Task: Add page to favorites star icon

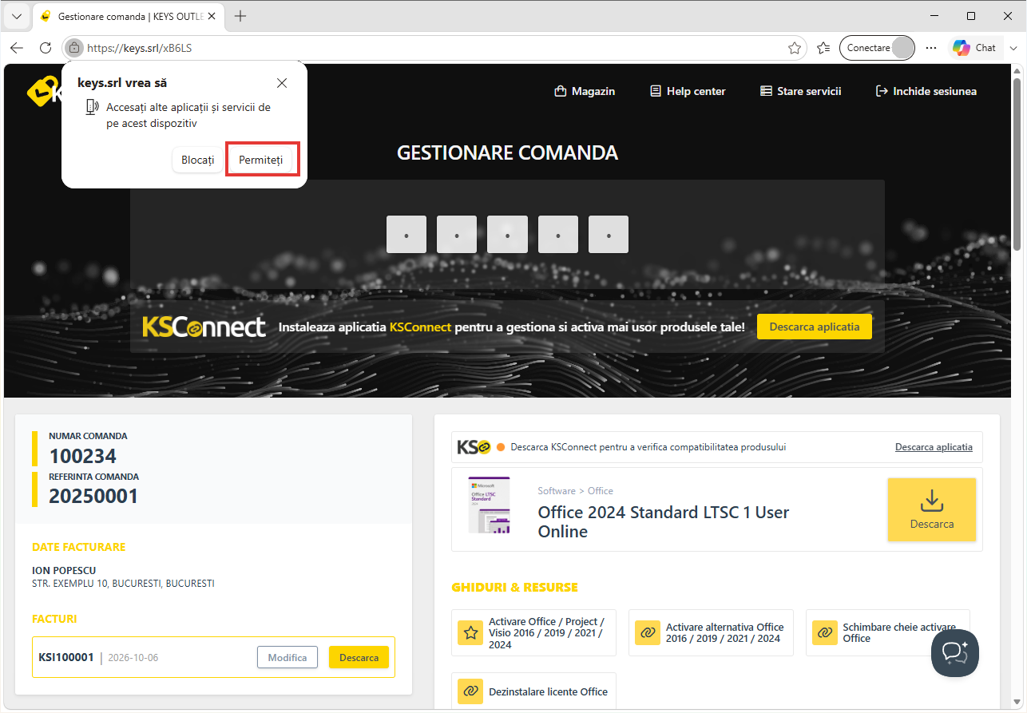Action: (x=795, y=48)
